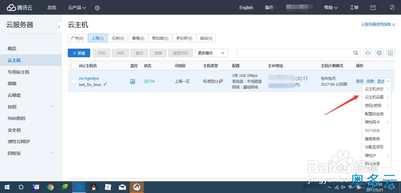Expand 回收站 in the sidebar

click(52, 153)
